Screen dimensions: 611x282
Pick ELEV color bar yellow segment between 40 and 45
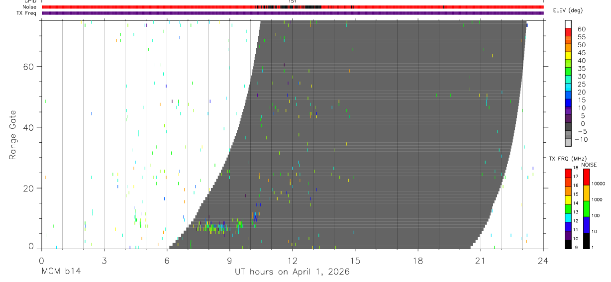click(568, 56)
